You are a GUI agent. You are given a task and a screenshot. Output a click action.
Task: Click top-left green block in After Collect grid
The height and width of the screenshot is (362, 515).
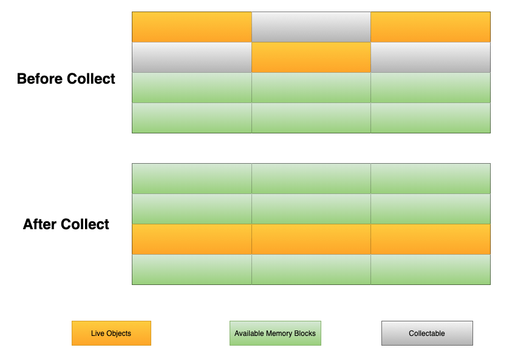(192, 178)
